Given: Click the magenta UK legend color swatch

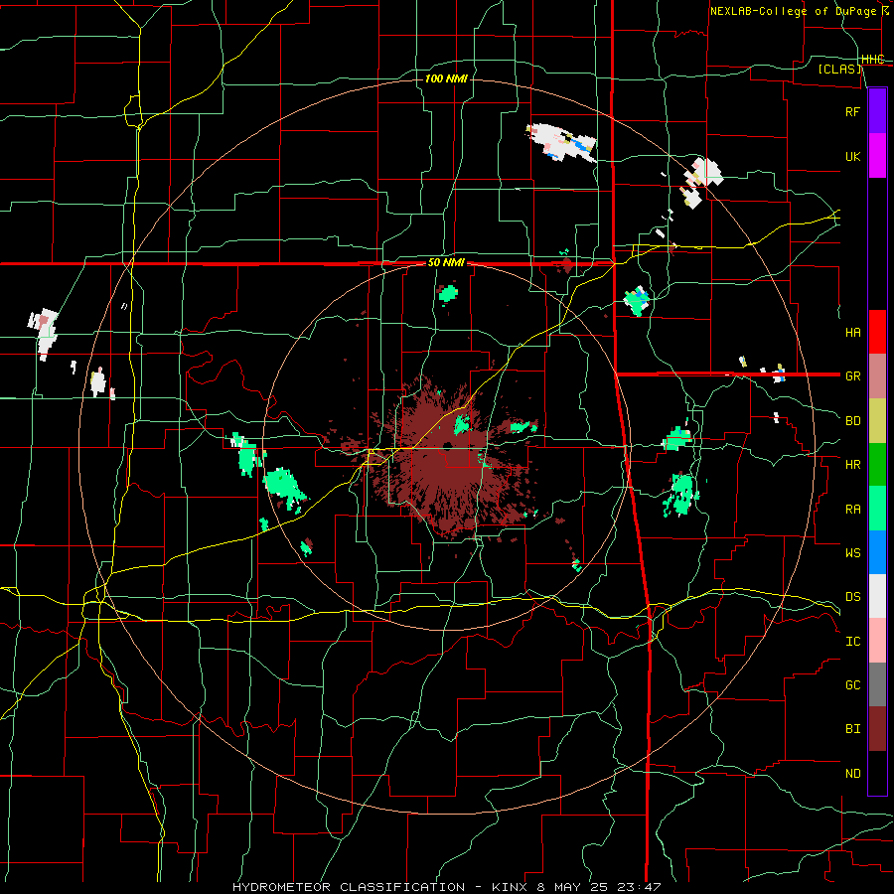Looking at the screenshot, I should tap(877, 156).
